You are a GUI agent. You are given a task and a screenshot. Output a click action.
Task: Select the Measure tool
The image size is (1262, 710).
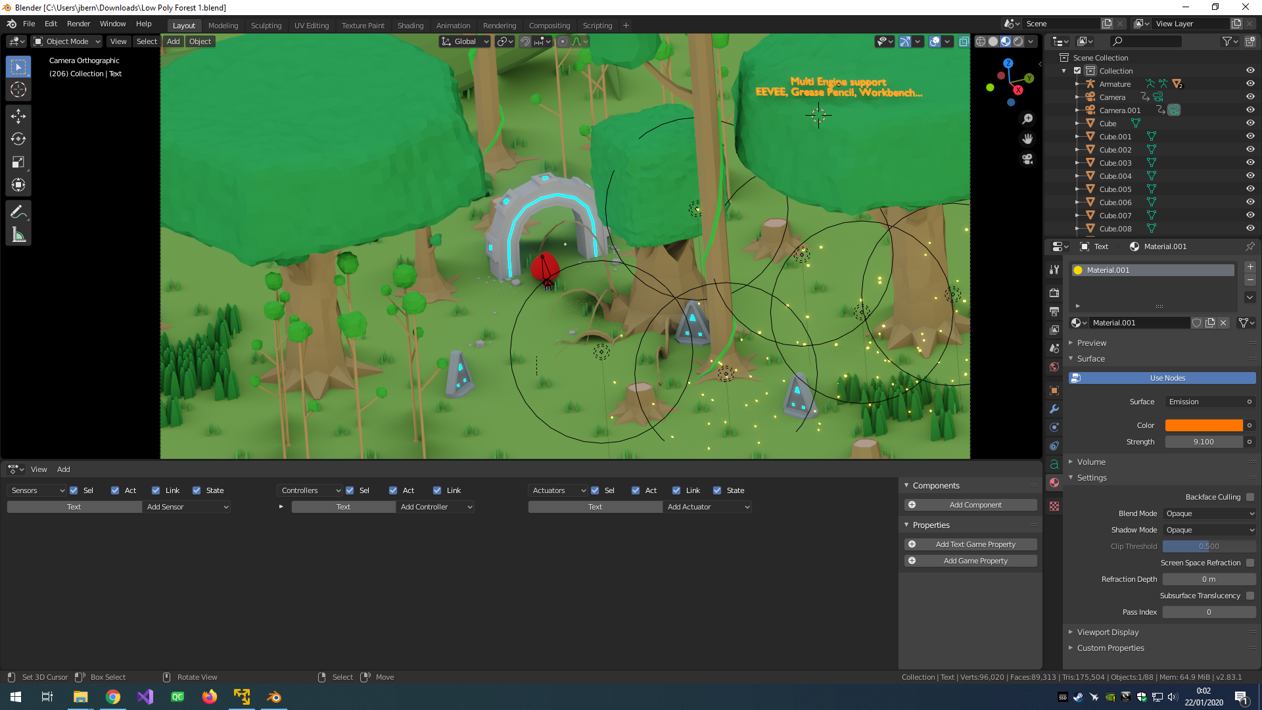18,235
